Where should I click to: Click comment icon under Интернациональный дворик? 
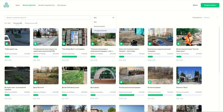[x=124, y=98]
